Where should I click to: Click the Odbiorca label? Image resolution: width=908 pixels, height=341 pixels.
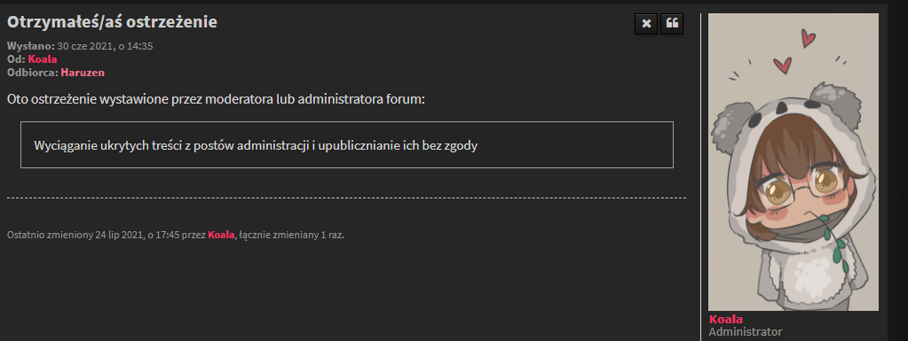click(33, 73)
